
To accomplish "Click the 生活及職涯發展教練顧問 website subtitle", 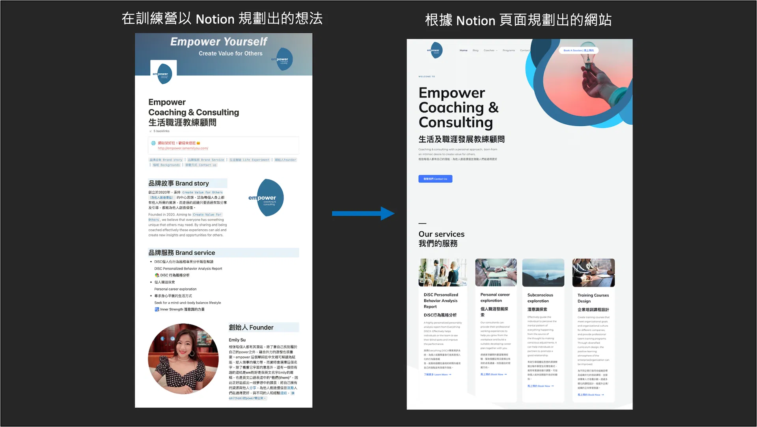I will pos(462,139).
